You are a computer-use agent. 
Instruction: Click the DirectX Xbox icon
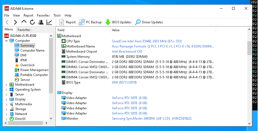(12, 119)
